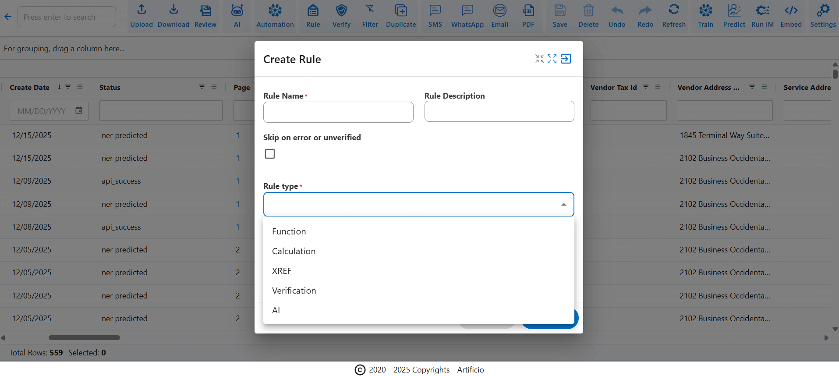The width and height of the screenshot is (839, 376).
Task: Pick Verification in the dropdown list
Action: point(294,291)
